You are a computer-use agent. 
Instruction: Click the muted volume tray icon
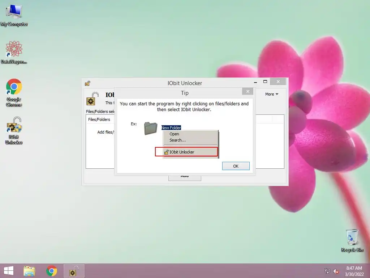[x=336, y=271]
